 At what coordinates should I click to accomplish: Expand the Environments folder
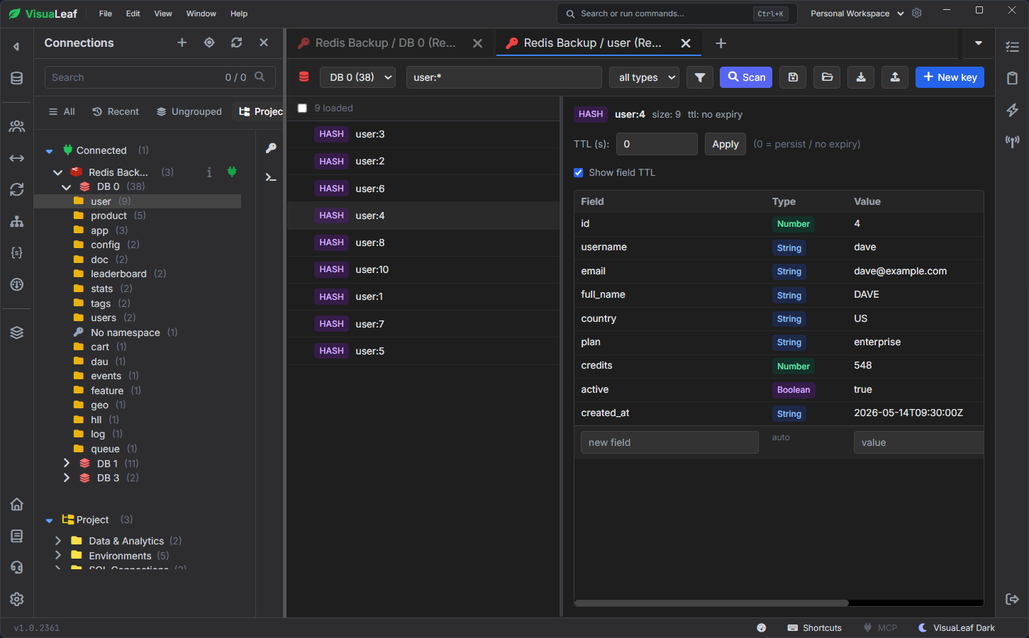point(58,556)
